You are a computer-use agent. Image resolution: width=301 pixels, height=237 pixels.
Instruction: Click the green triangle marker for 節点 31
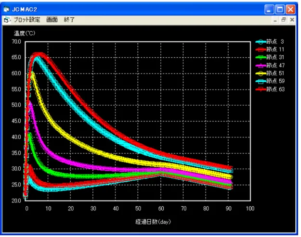[261, 57]
